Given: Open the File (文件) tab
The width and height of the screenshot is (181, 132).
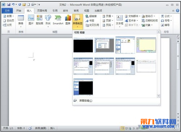Looking at the screenshot, I should pos(7,11).
